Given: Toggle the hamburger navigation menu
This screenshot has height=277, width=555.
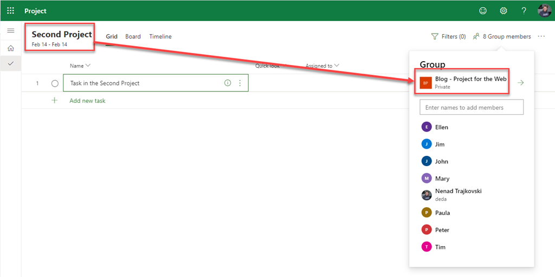Looking at the screenshot, I should [x=10, y=31].
